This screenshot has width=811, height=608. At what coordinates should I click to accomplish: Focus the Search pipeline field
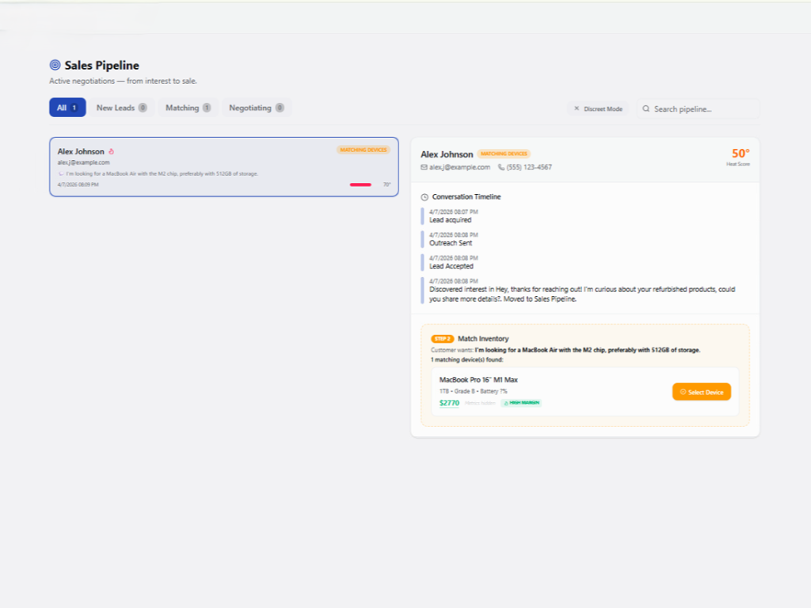(702, 108)
